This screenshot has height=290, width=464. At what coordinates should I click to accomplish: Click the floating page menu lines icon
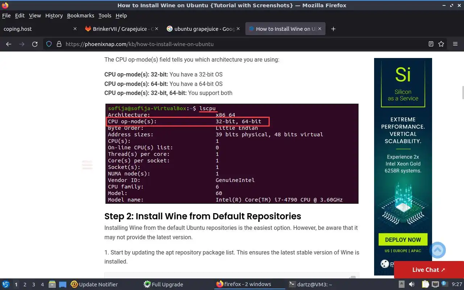87,165
